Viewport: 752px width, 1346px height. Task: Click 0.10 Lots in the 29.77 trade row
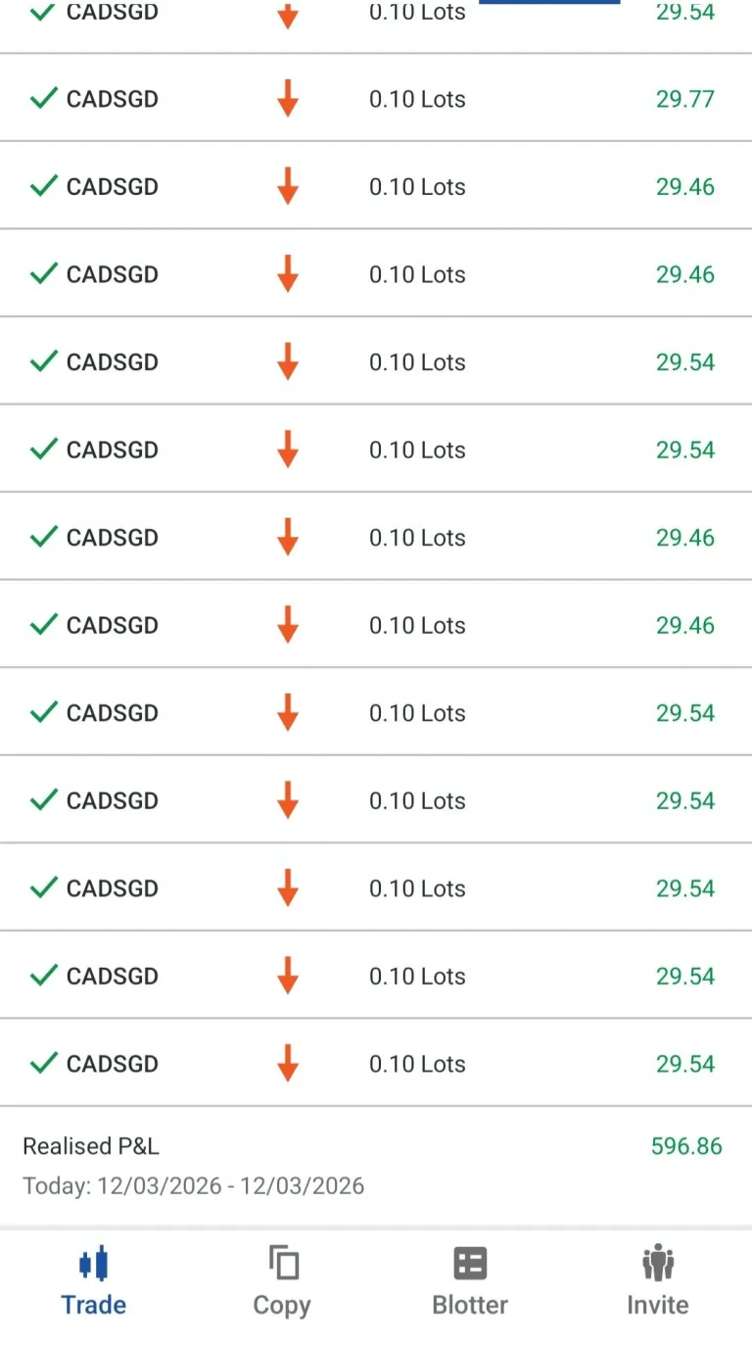[417, 99]
